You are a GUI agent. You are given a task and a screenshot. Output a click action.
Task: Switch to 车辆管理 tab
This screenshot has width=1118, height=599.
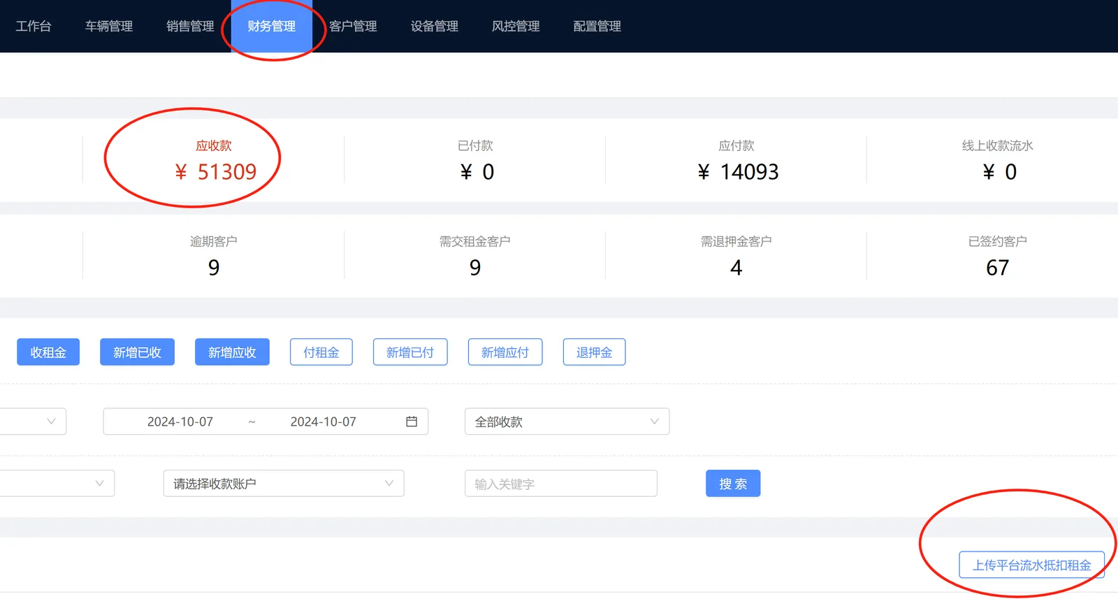click(109, 26)
